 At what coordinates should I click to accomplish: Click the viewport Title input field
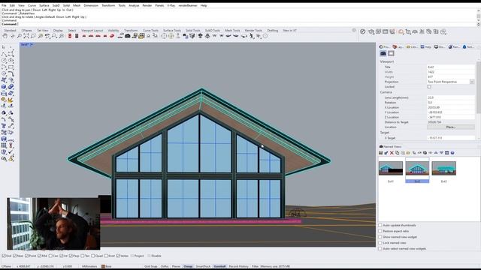pyautogui.click(x=451, y=67)
